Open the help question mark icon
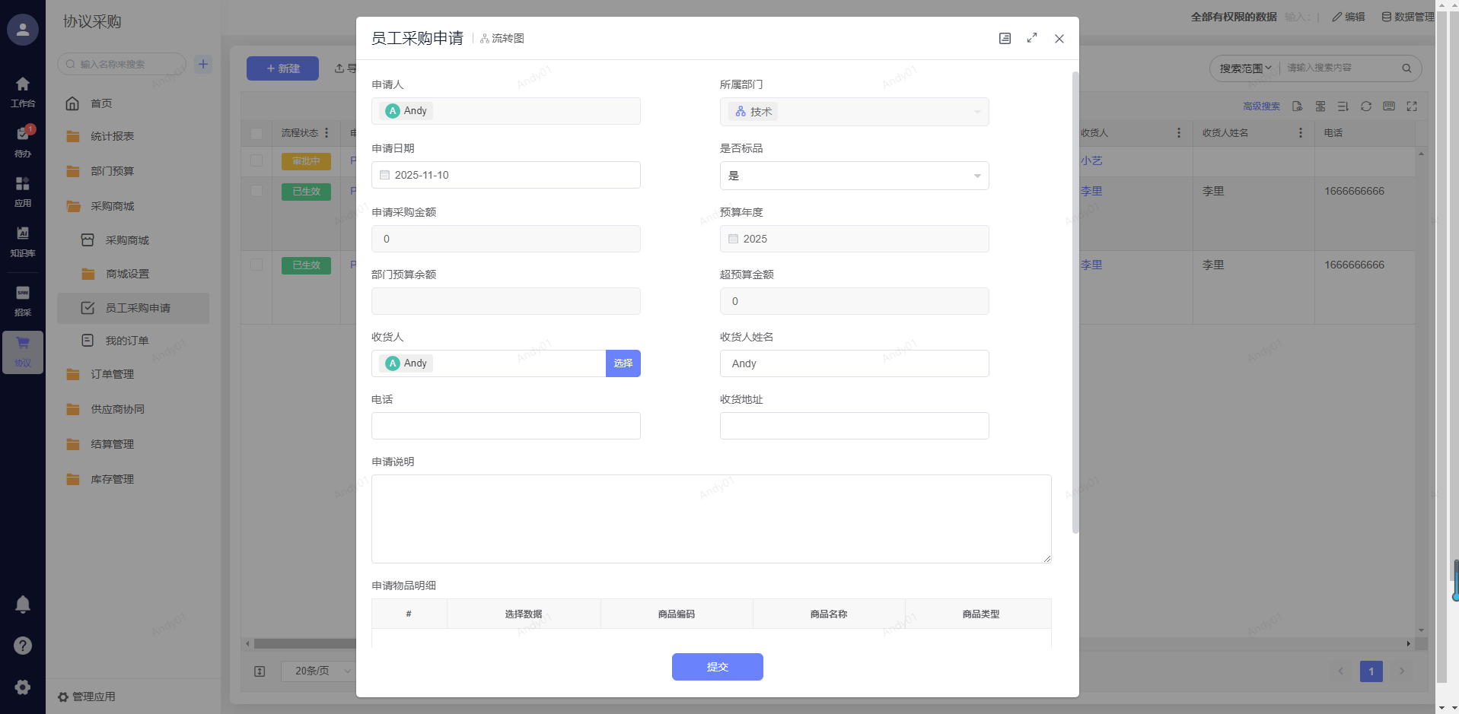 pyautogui.click(x=23, y=646)
